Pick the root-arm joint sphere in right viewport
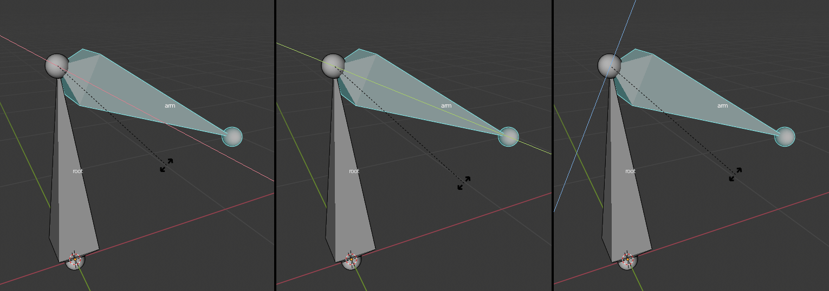This screenshot has width=829, height=291. pos(610,66)
